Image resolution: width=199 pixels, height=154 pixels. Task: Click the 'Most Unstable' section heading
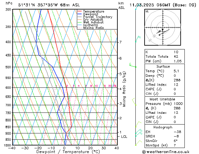(162, 99)
